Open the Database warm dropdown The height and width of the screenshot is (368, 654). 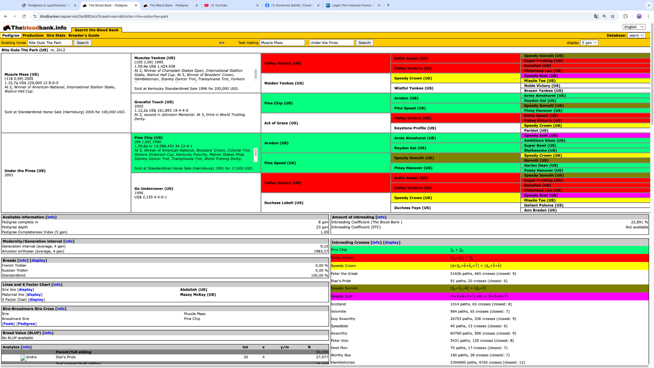[636, 35]
